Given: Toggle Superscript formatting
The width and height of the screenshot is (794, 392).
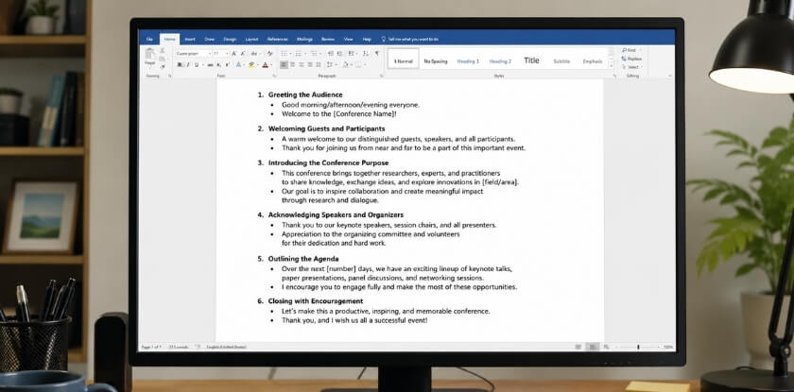Looking at the screenshot, I should pyautogui.click(x=227, y=65).
